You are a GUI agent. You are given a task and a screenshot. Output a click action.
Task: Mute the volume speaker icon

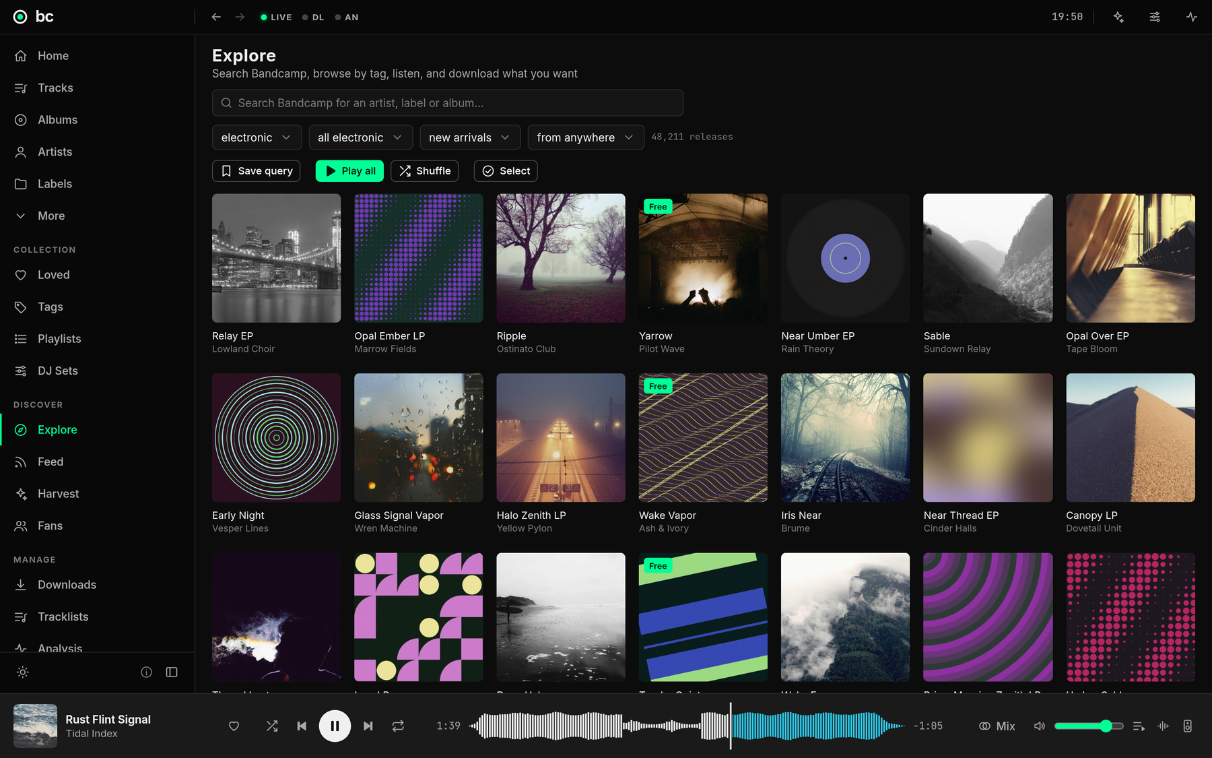click(1040, 726)
